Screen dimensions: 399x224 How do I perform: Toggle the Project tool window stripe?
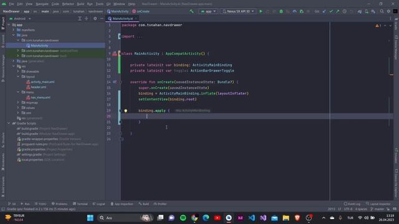click(x=2, y=23)
